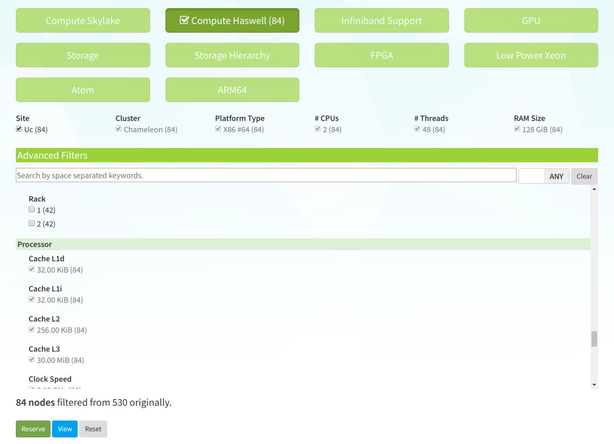The width and height of the screenshot is (614, 444).
Task: Click the Site column heading
Action: coord(22,118)
